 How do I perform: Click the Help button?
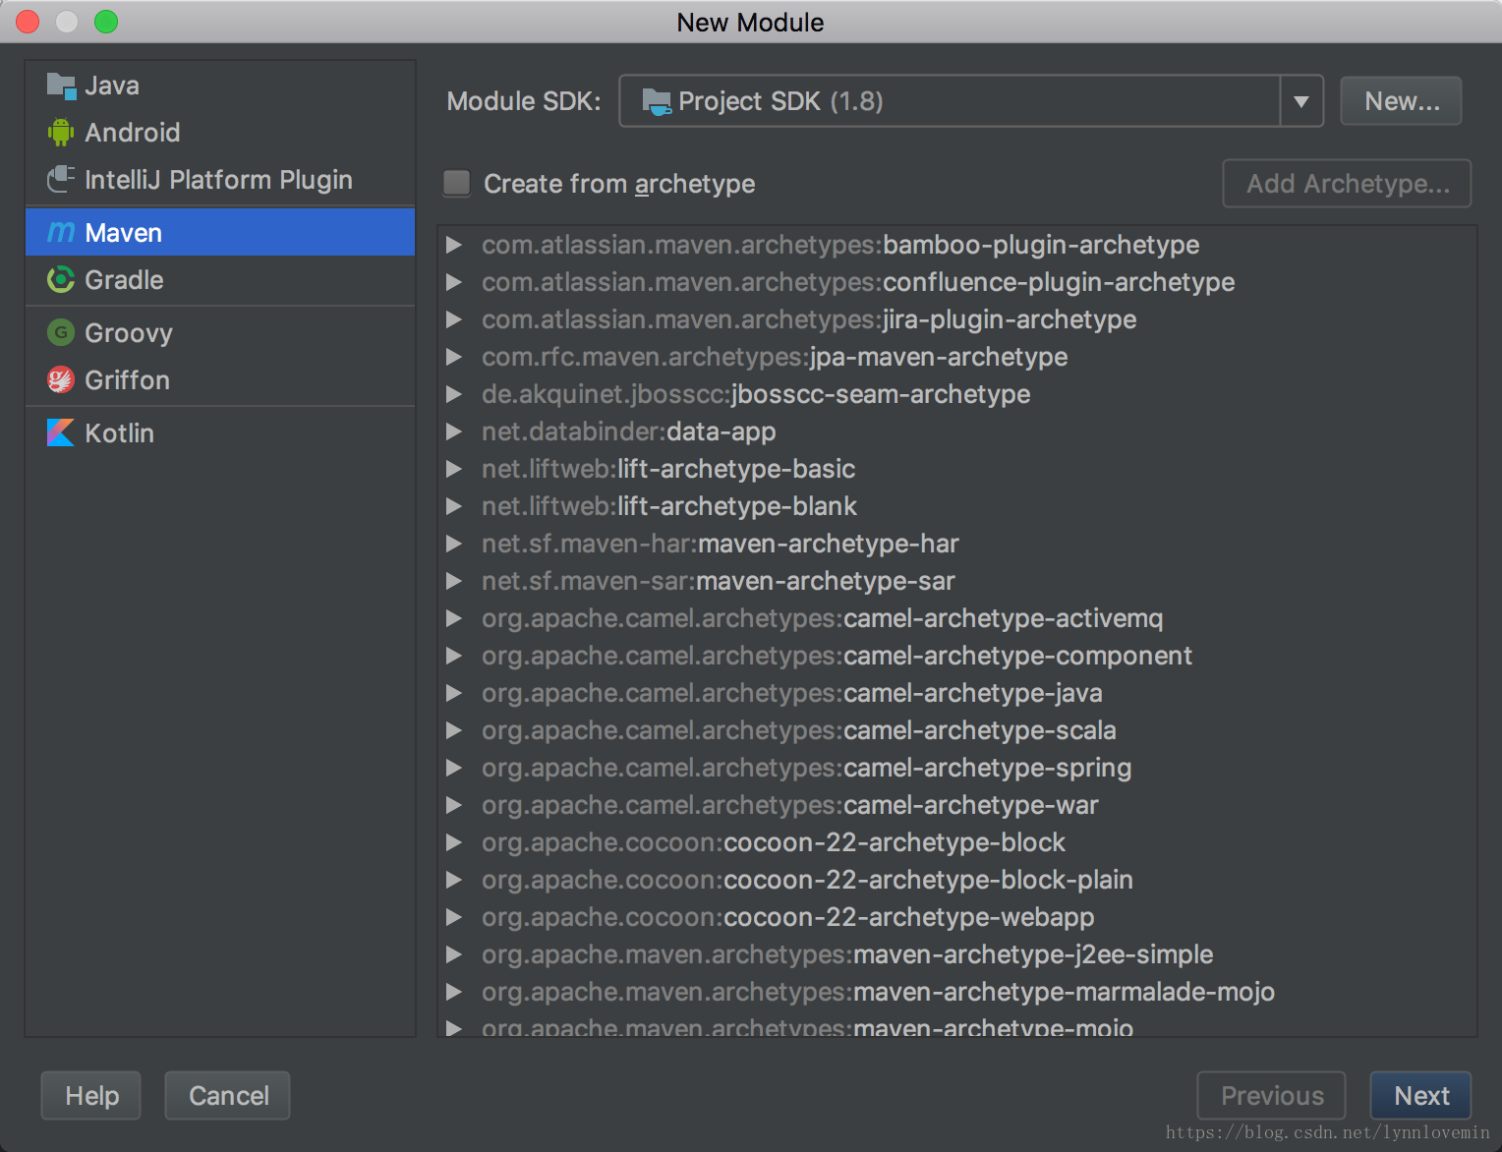91,1095
